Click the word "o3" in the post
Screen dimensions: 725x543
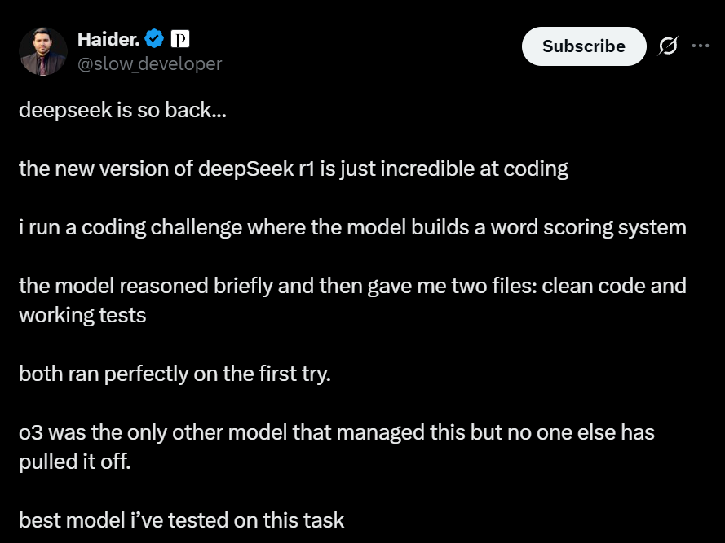point(31,433)
